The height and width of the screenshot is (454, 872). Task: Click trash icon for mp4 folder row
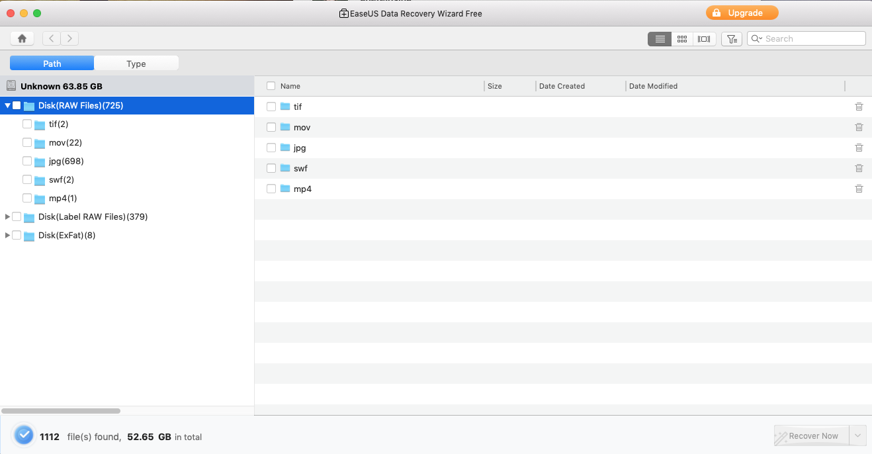(859, 189)
